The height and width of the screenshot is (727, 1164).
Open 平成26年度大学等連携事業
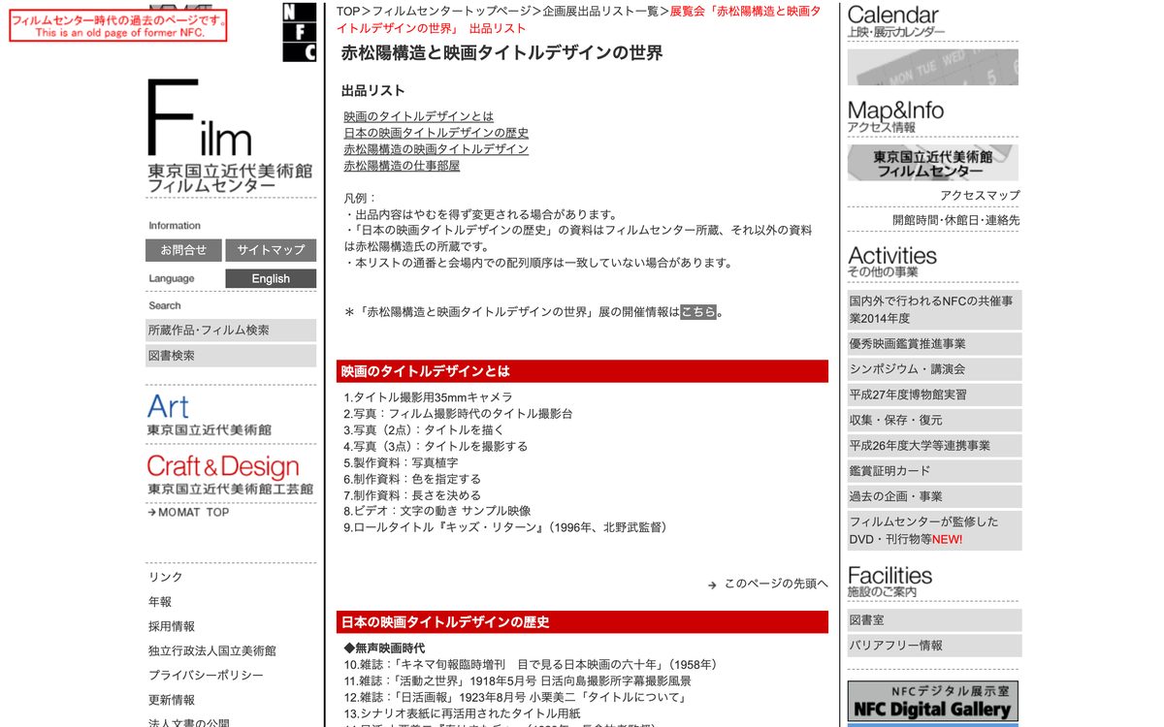(x=934, y=446)
